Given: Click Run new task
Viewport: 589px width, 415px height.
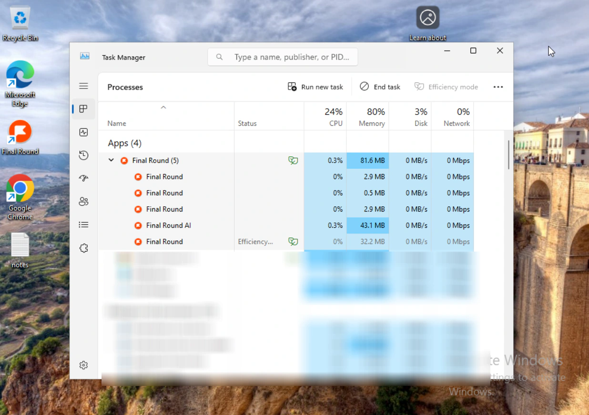Looking at the screenshot, I should point(315,87).
